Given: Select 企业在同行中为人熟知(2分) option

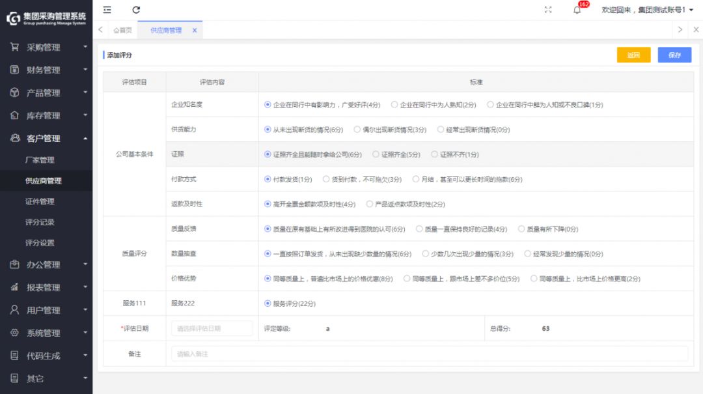Looking at the screenshot, I should (434, 105).
